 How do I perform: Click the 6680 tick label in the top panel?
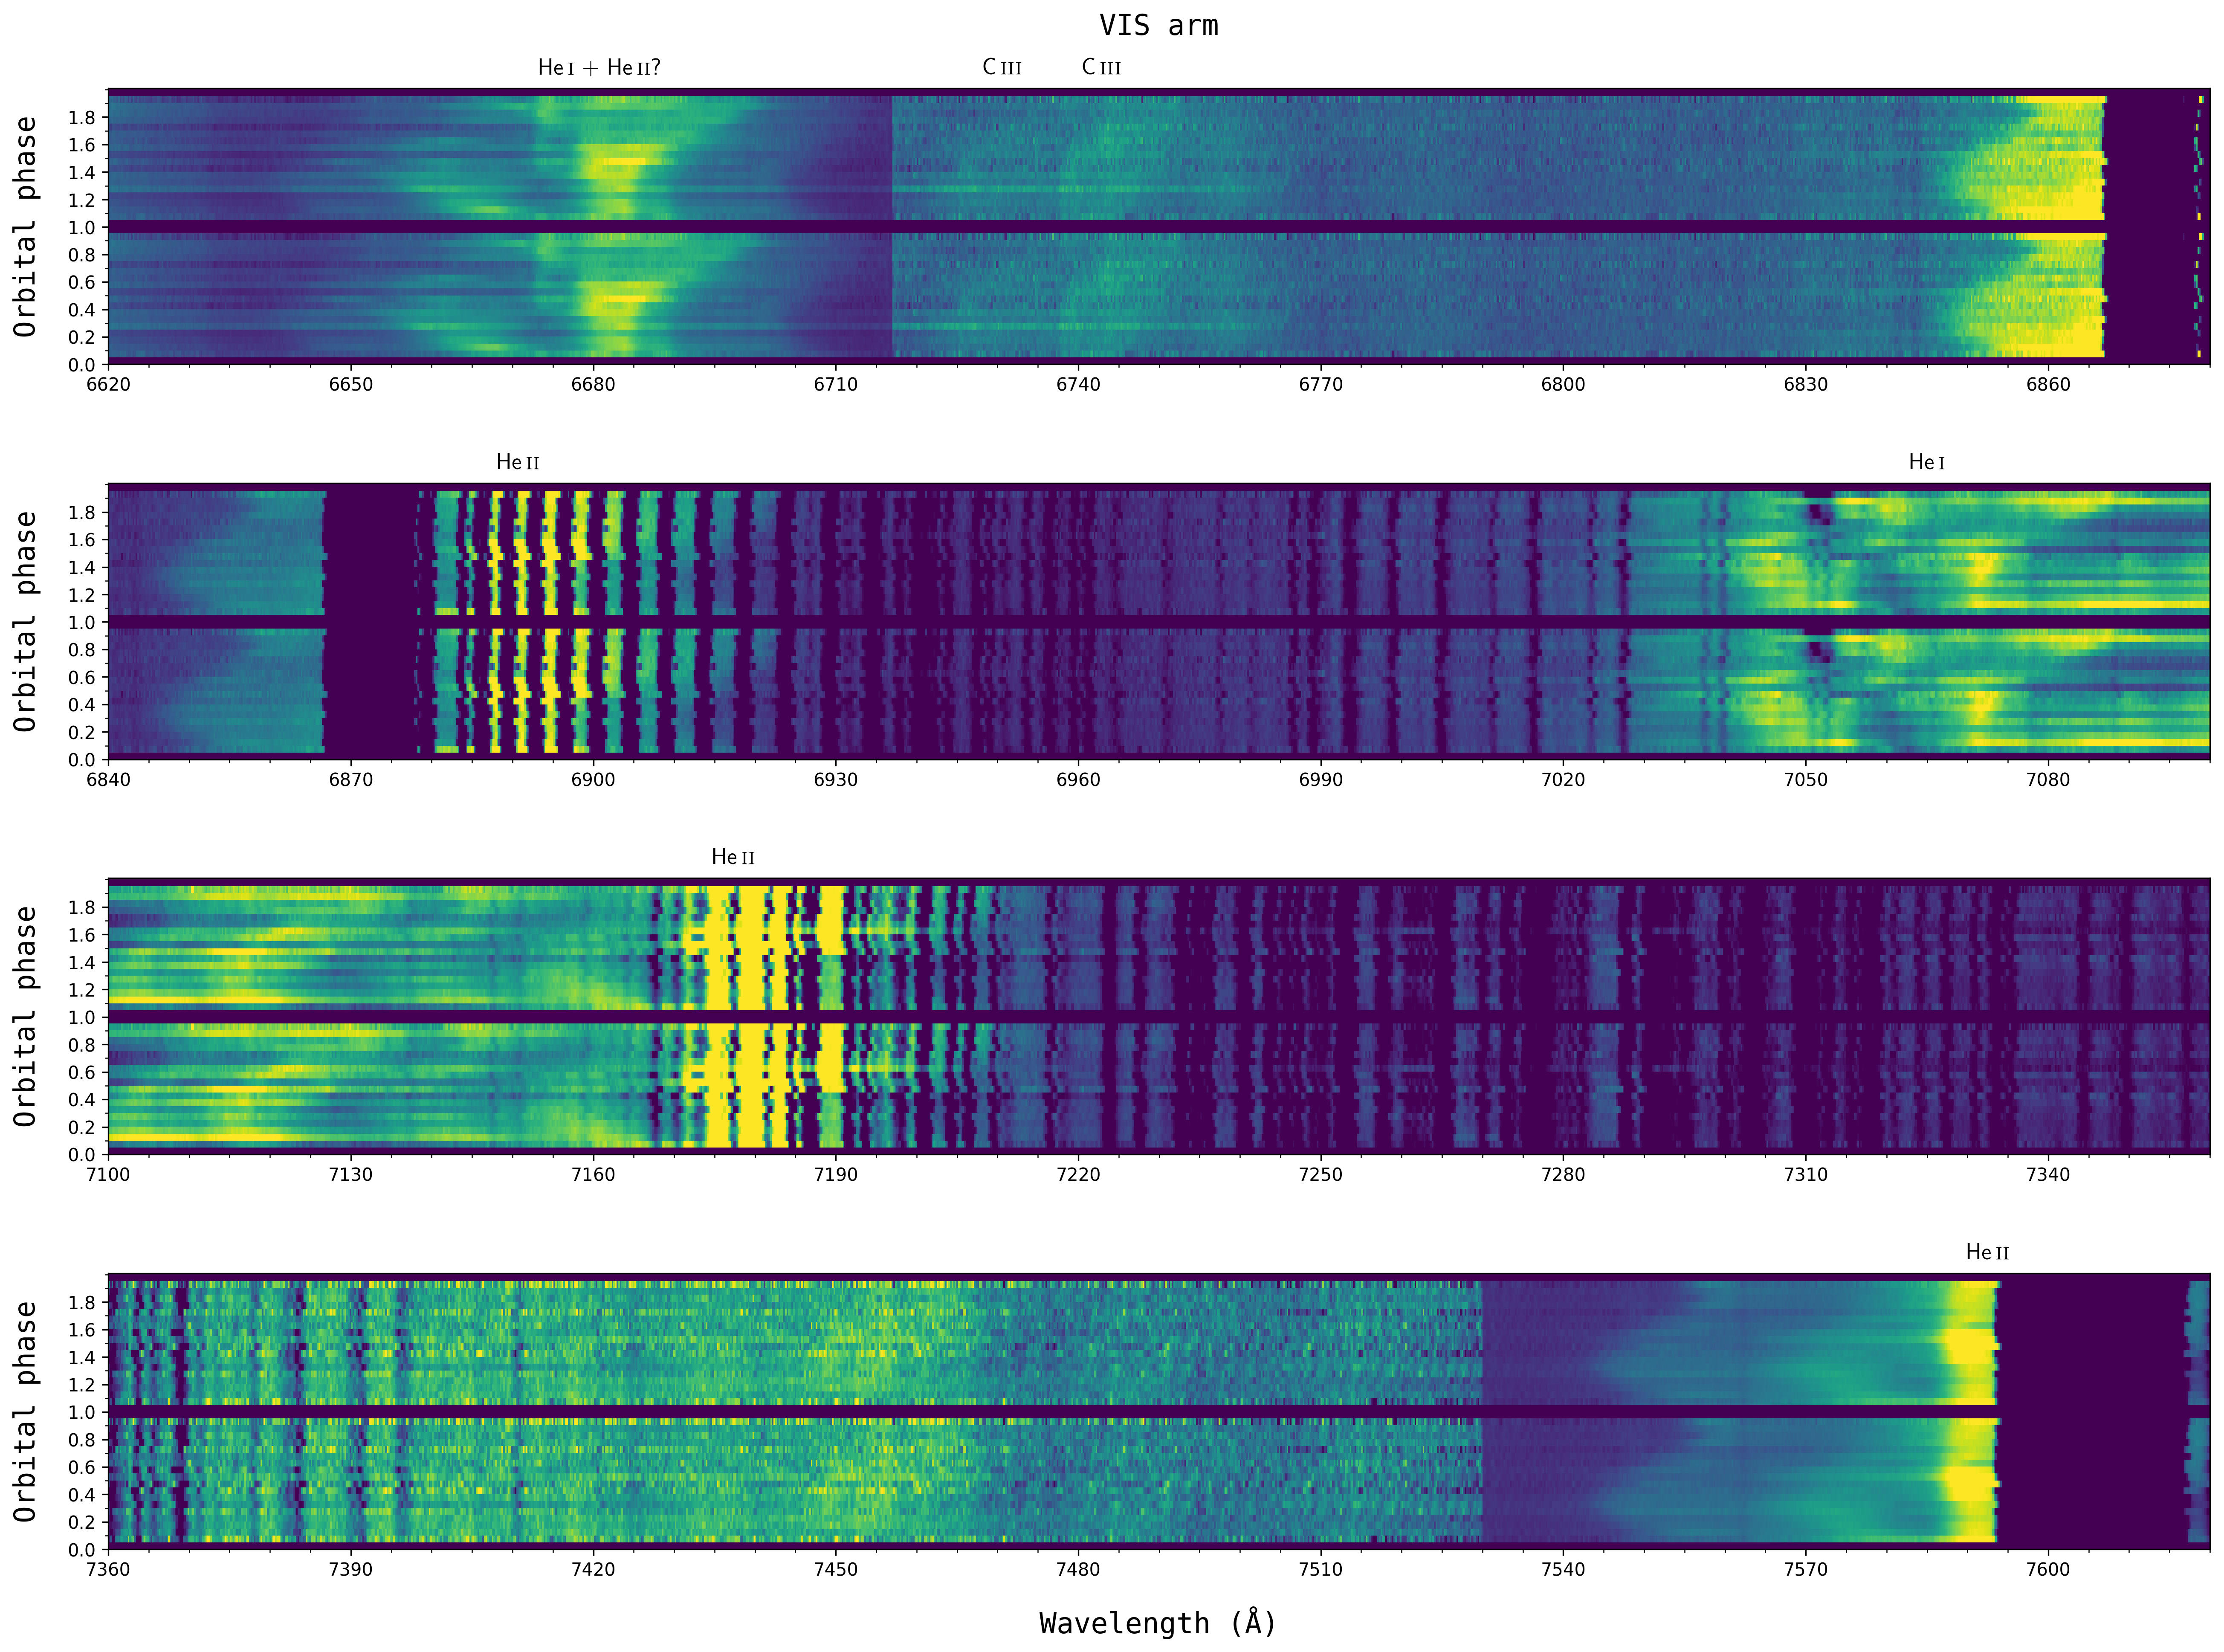click(593, 385)
